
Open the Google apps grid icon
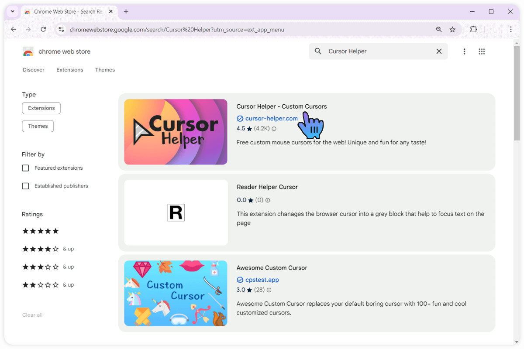coord(482,51)
